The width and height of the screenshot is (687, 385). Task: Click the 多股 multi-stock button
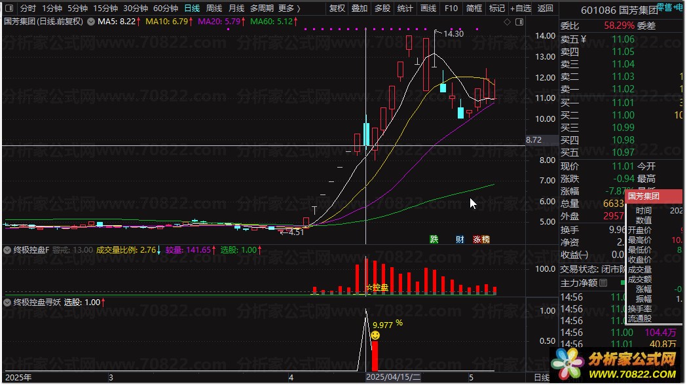382,9
